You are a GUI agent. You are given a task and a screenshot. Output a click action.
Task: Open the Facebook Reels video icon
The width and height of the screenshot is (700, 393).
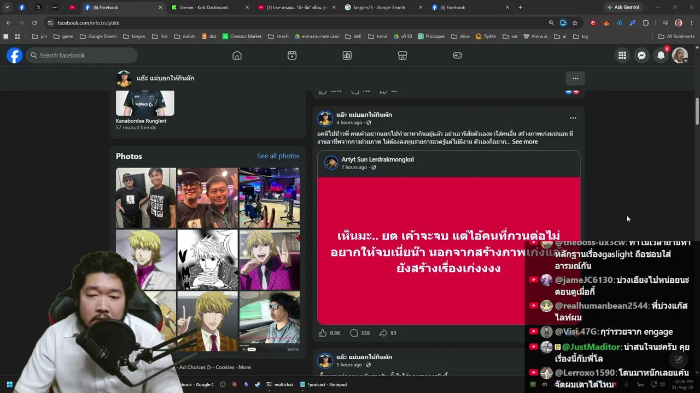(292, 55)
